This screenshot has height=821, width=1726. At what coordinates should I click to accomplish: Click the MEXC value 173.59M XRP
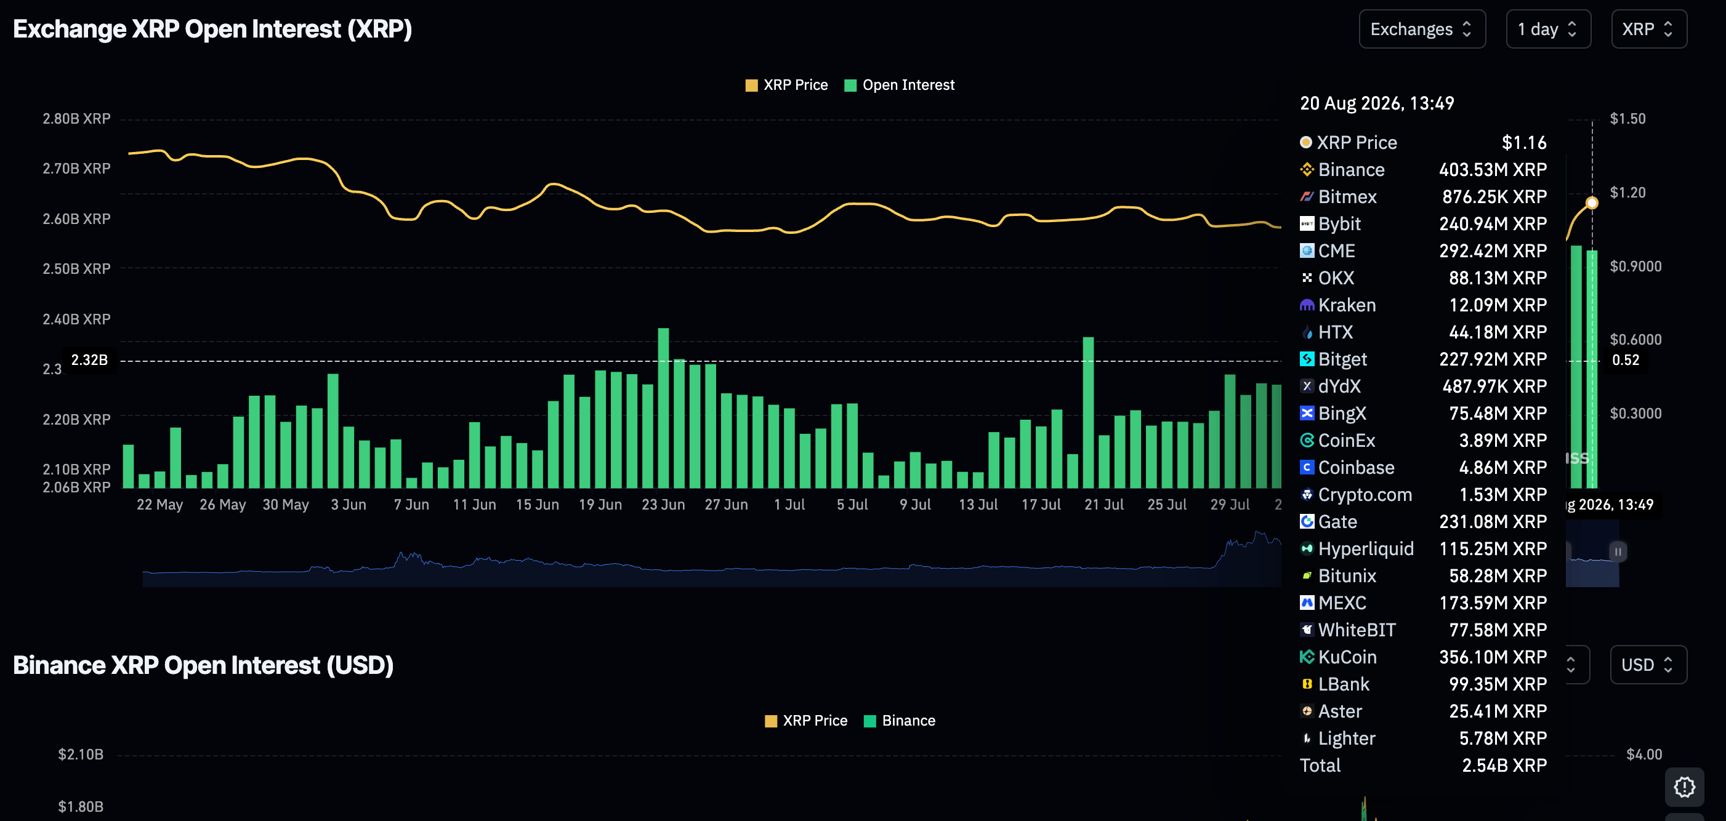point(1493,603)
